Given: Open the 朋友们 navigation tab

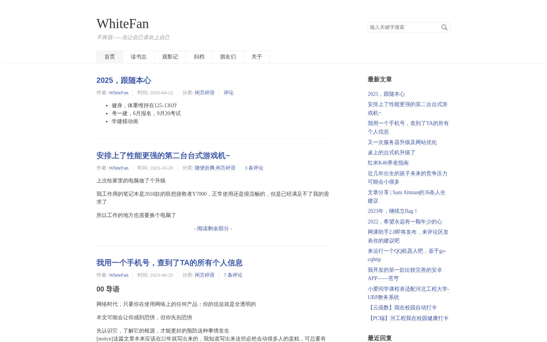Looking at the screenshot, I should (x=228, y=57).
